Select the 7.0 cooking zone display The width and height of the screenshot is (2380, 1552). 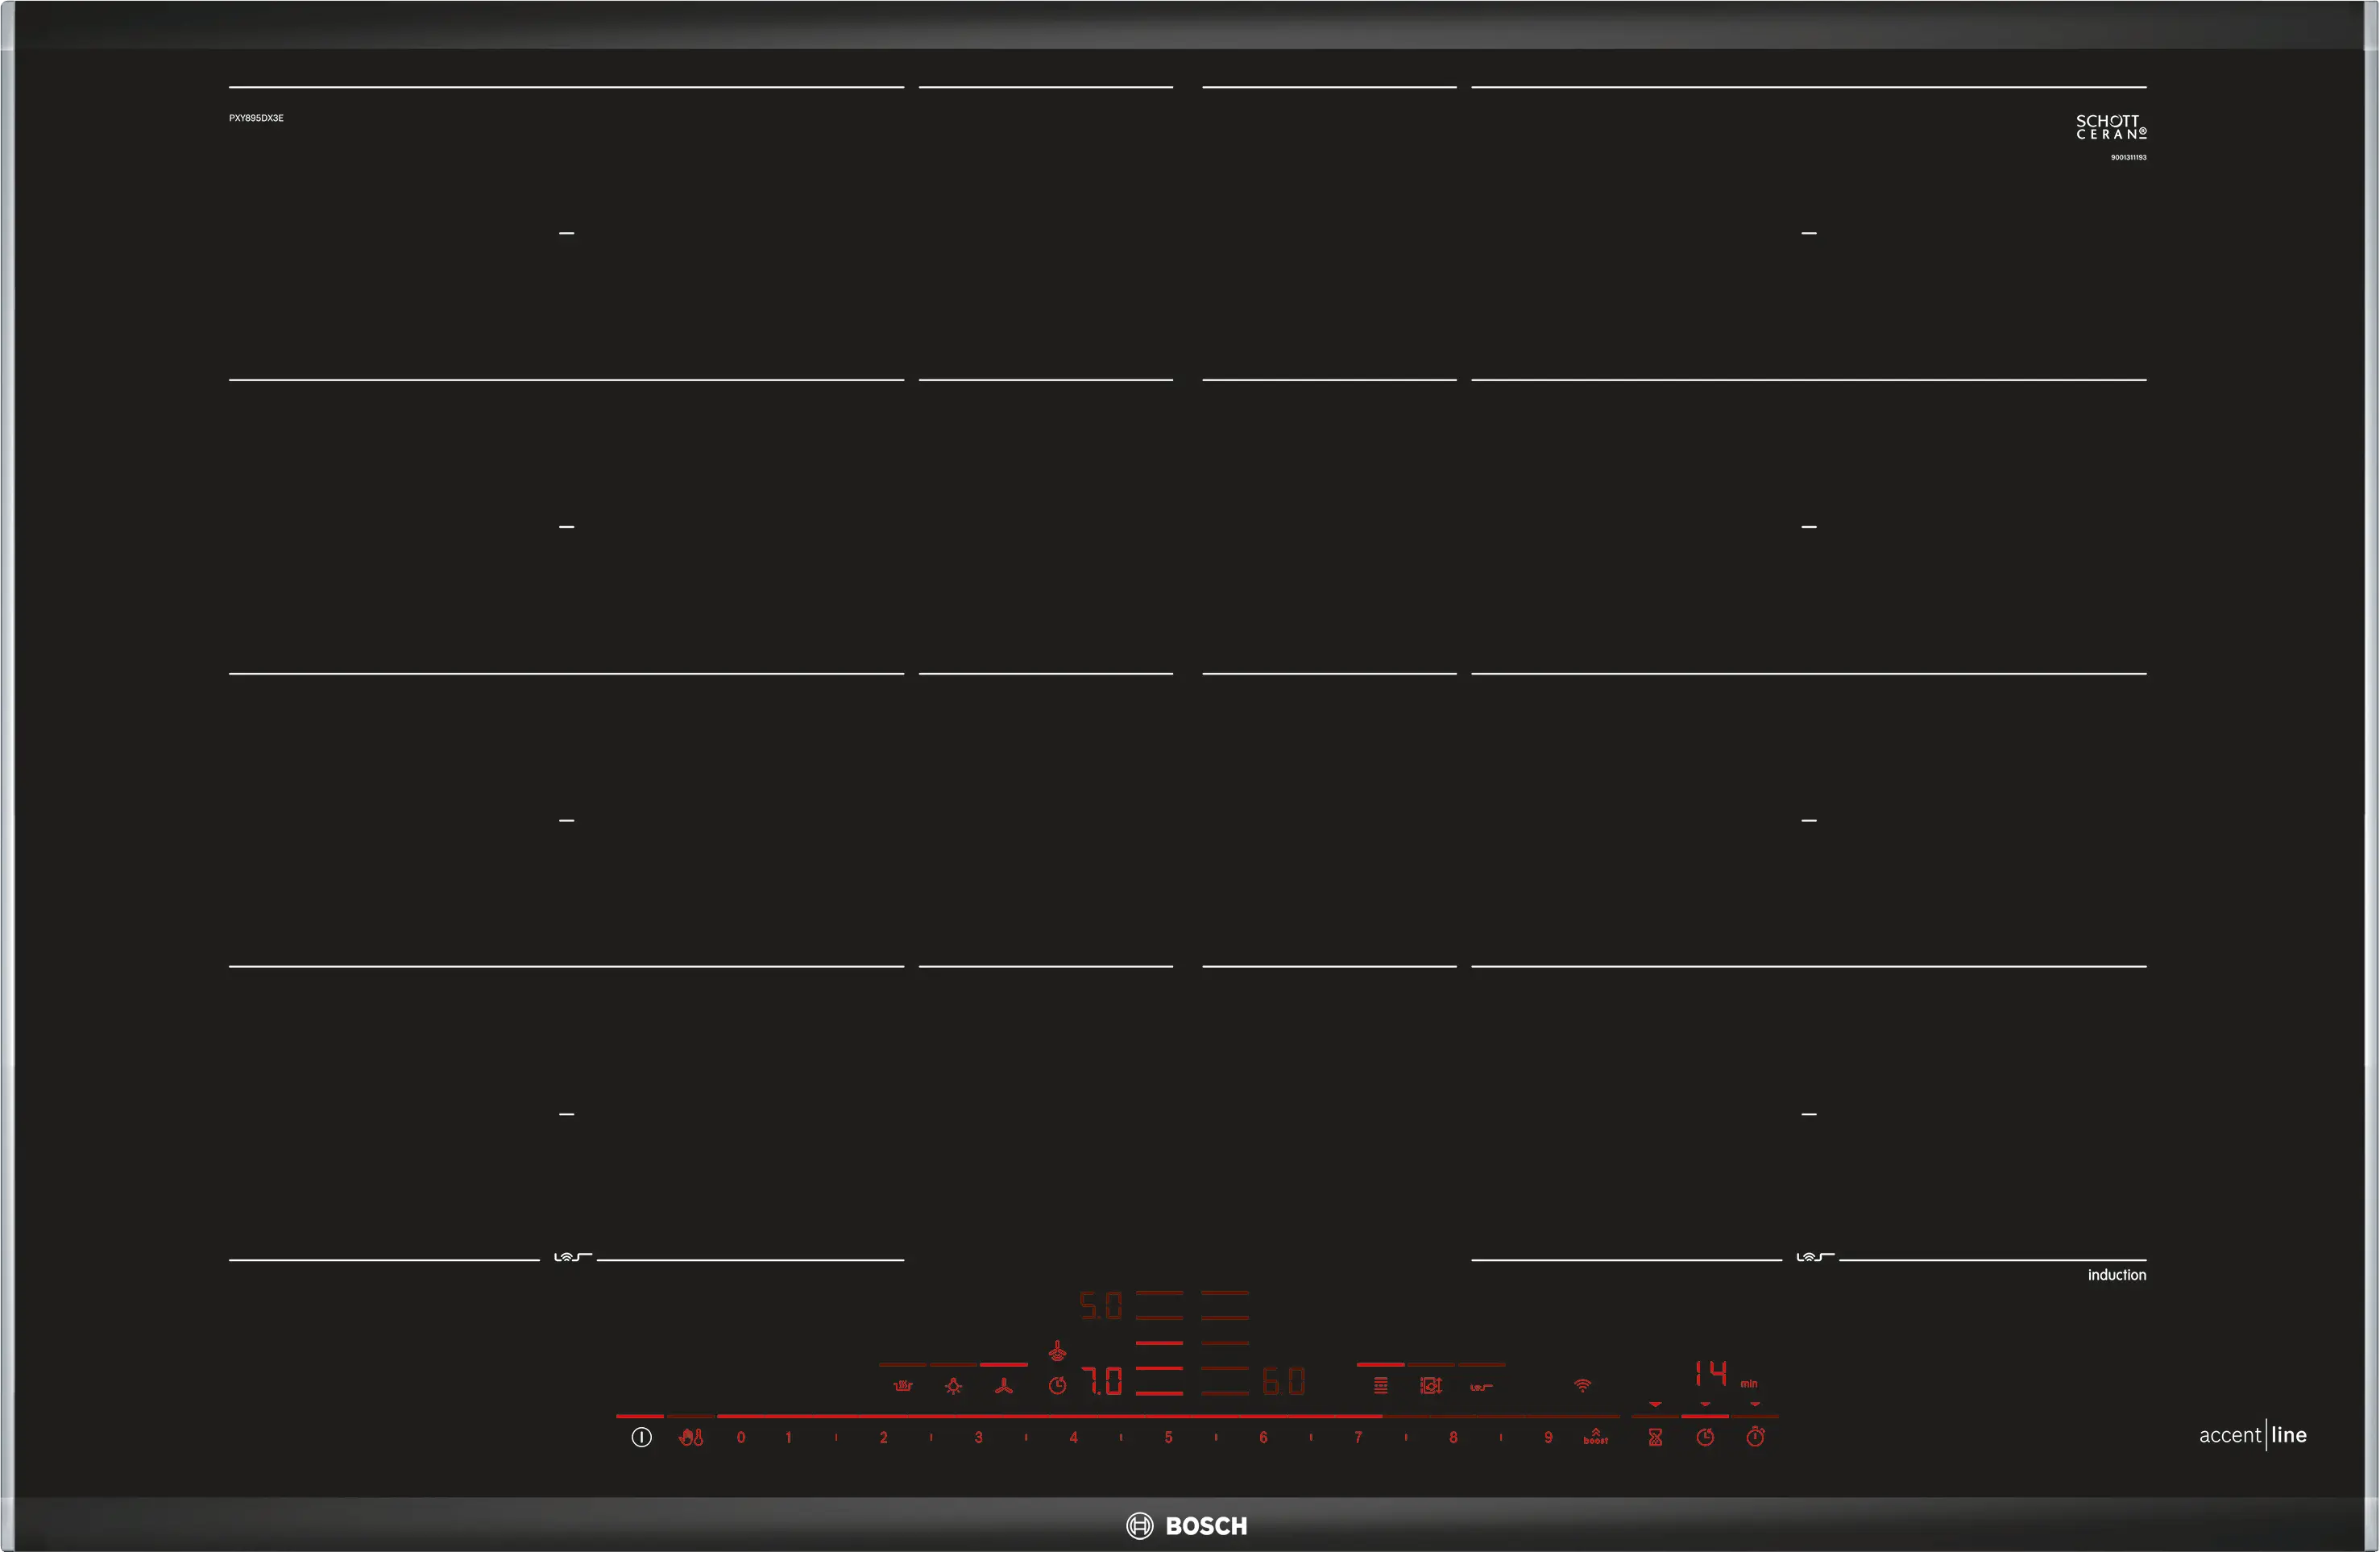click(x=1102, y=1382)
